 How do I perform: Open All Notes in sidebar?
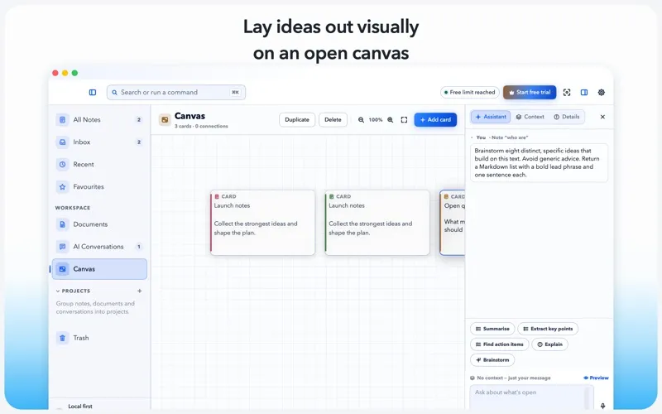(99, 119)
